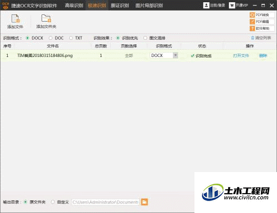Click the output path input field

pyautogui.click(x=105, y=202)
